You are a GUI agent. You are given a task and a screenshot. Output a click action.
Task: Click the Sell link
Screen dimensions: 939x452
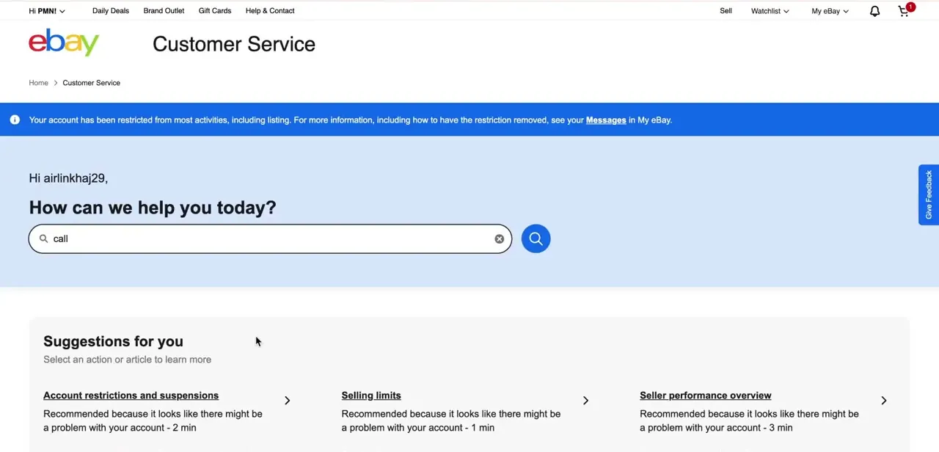coord(726,11)
